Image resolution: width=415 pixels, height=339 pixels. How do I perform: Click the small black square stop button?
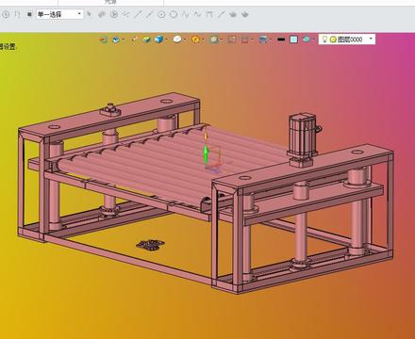tap(29, 14)
